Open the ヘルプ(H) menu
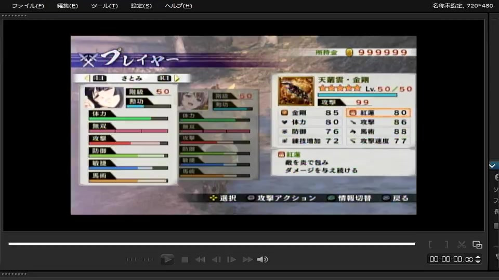This screenshot has height=280, width=499. [178, 6]
